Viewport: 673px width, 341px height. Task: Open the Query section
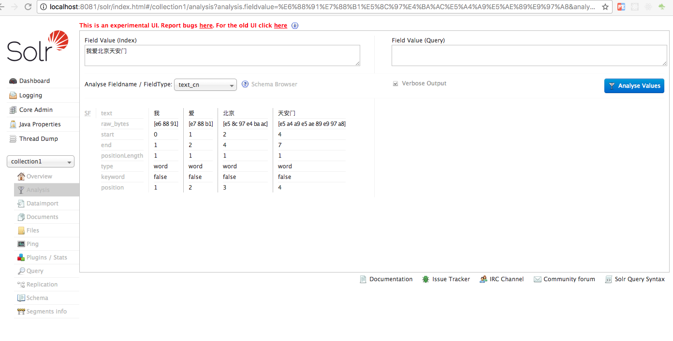[35, 271]
